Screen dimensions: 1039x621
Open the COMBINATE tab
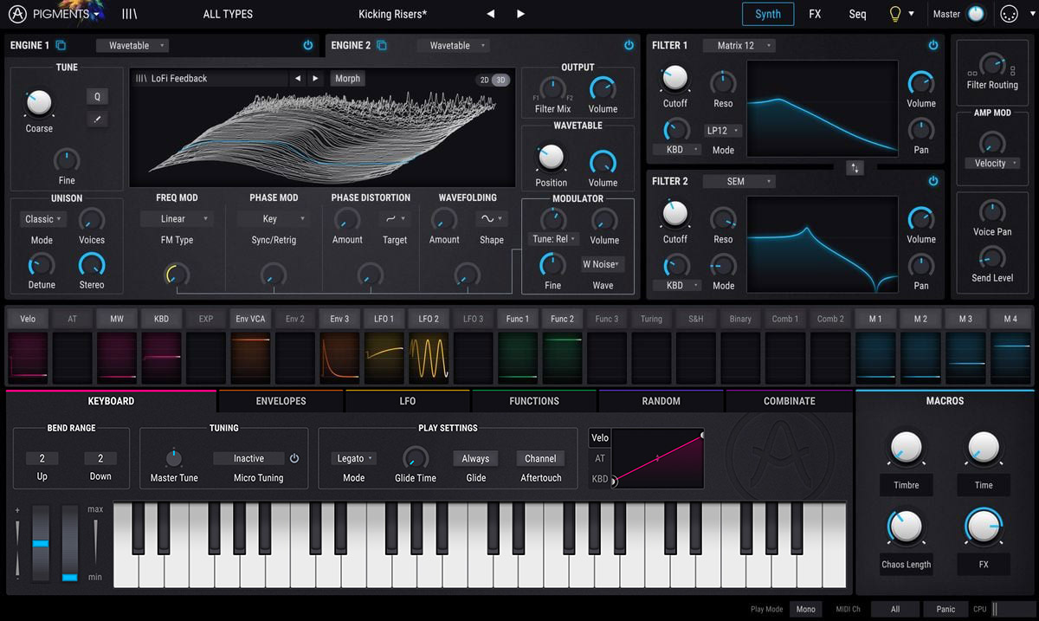click(789, 401)
